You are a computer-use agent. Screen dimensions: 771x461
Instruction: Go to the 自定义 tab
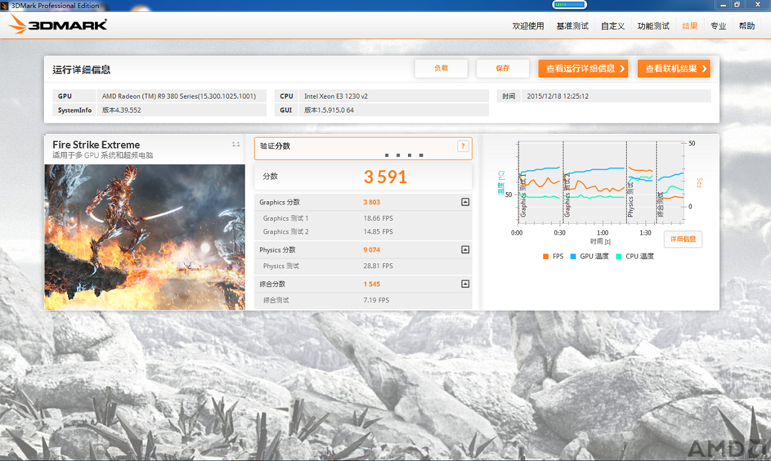coord(613,26)
